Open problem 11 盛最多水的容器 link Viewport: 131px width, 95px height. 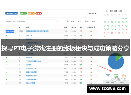point(31,72)
